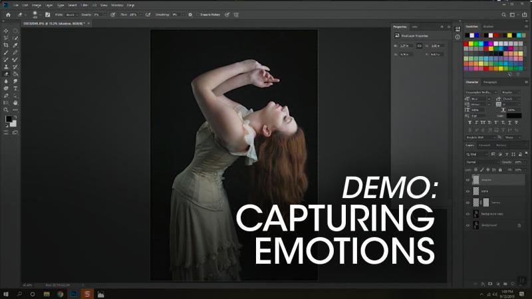Select the Move tool

[x=6, y=31]
